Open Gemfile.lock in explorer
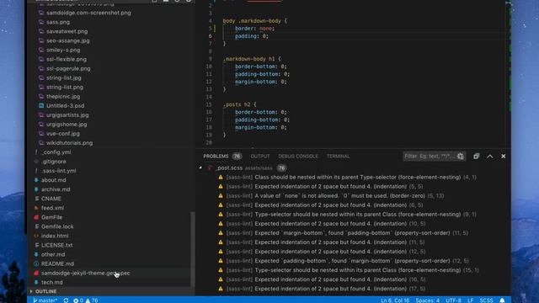Image resolution: width=539 pixels, height=303 pixels. coord(57,226)
